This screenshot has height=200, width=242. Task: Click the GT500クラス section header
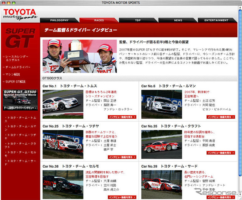52,78
